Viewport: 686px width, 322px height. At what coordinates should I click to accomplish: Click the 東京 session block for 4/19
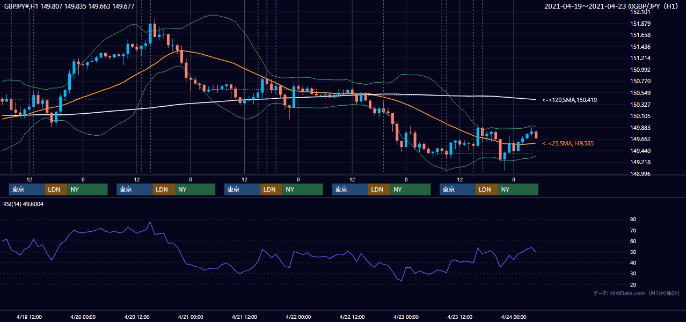[x=27, y=189]
